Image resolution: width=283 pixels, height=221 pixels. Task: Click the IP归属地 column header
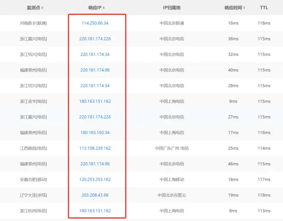(x=172, y=8)
